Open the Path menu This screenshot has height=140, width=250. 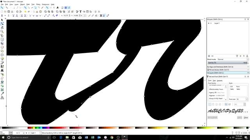pyautogui.click(x=28, y=4)
